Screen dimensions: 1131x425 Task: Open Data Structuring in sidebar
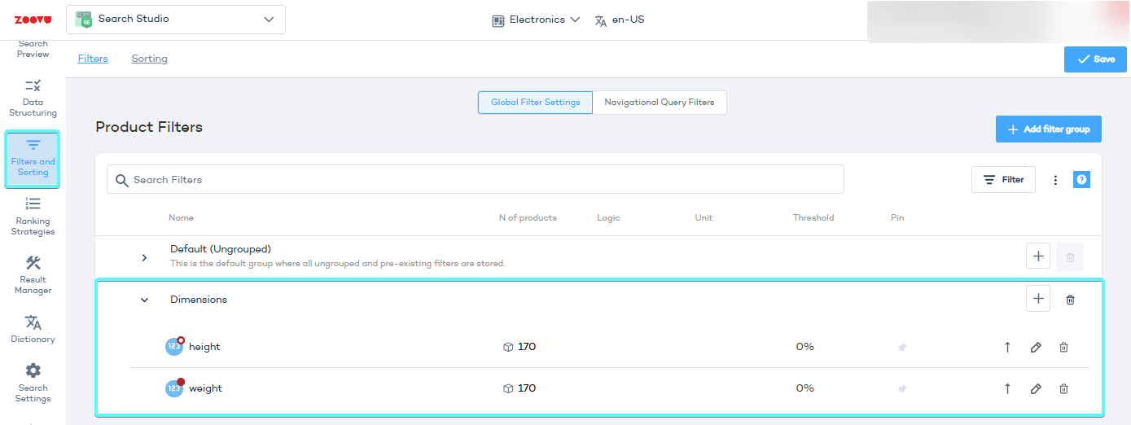(x=33, y=98)
